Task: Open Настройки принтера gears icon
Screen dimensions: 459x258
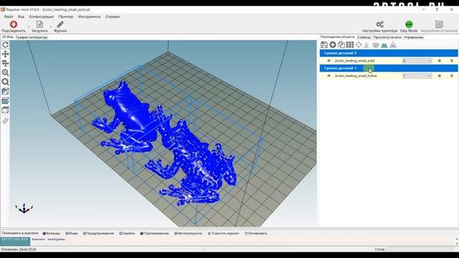Action: [379, 24]
